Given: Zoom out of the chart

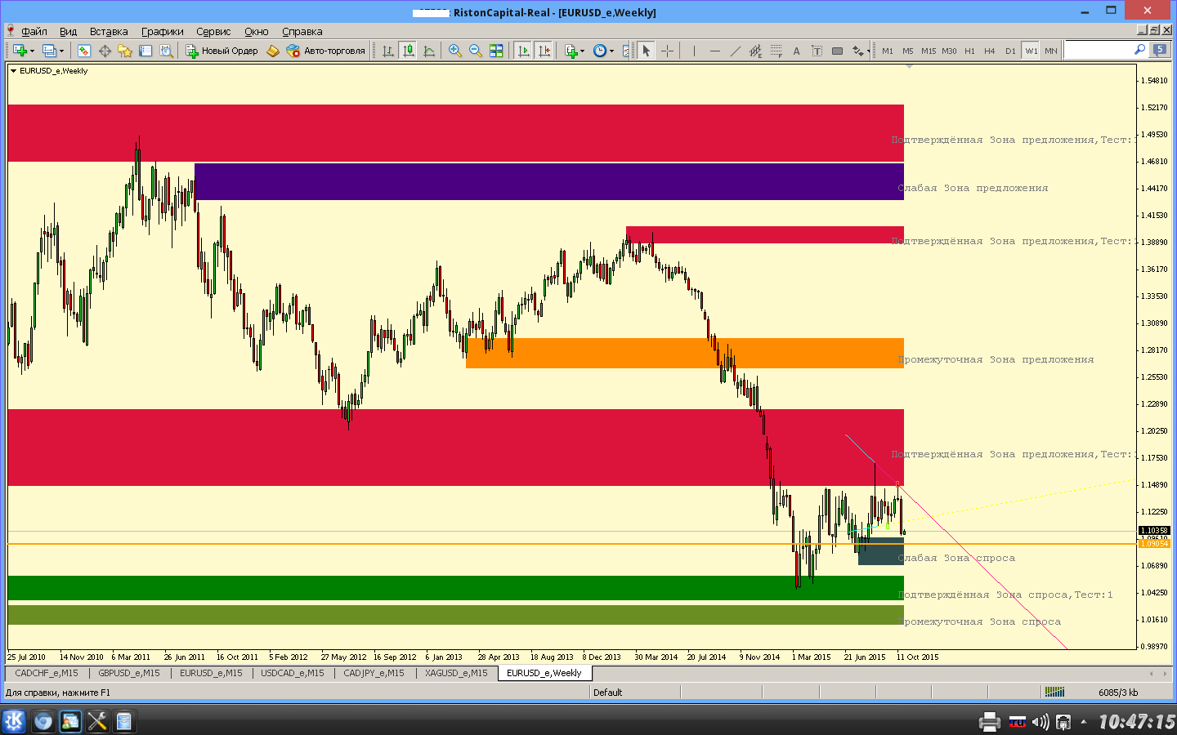Looking at the screenshot, I should tap(476, 51).
